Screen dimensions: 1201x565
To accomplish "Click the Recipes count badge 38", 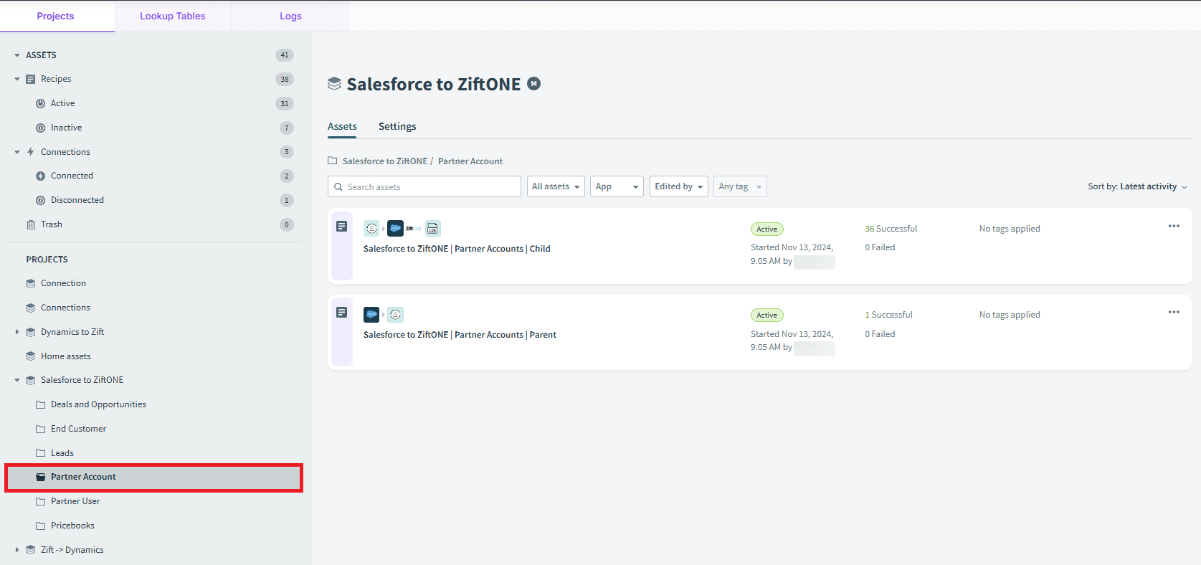I will click(285, 79).
